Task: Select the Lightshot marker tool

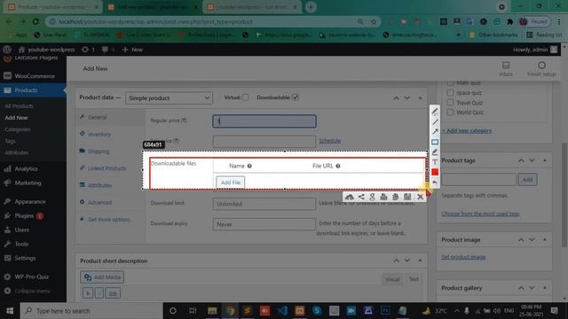Action: click(x=435, y=152)
